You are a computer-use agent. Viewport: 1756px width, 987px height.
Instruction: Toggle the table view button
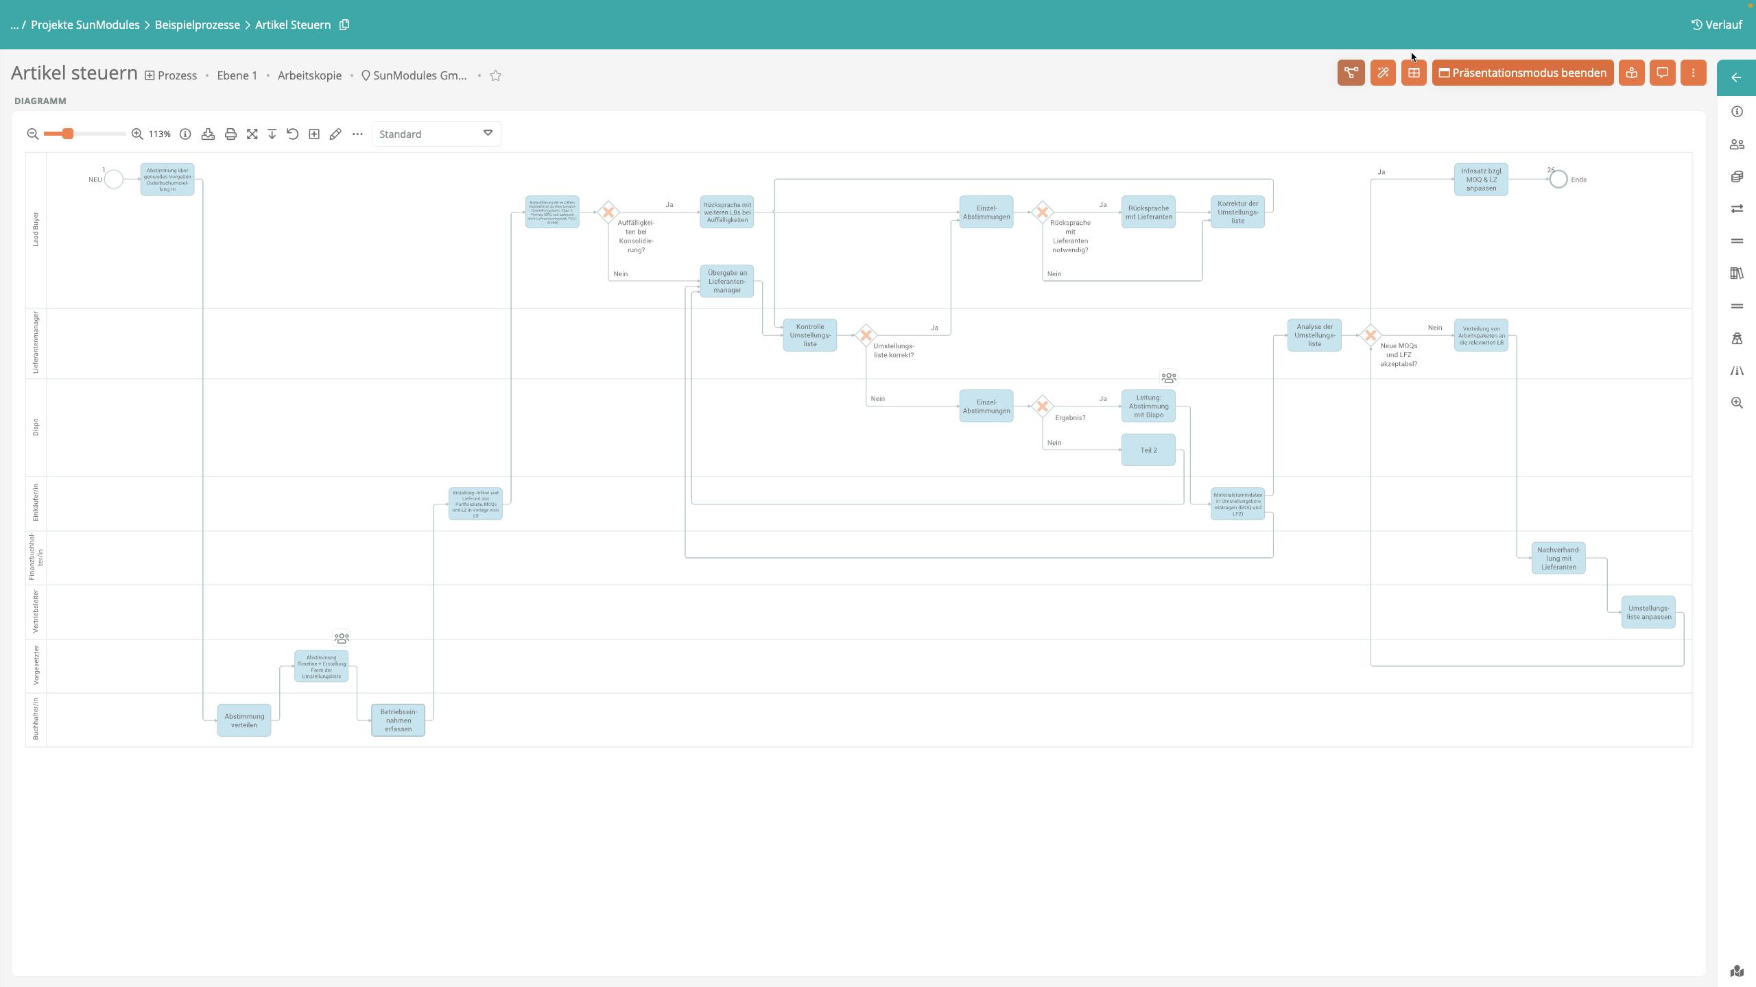[1414, 73]
